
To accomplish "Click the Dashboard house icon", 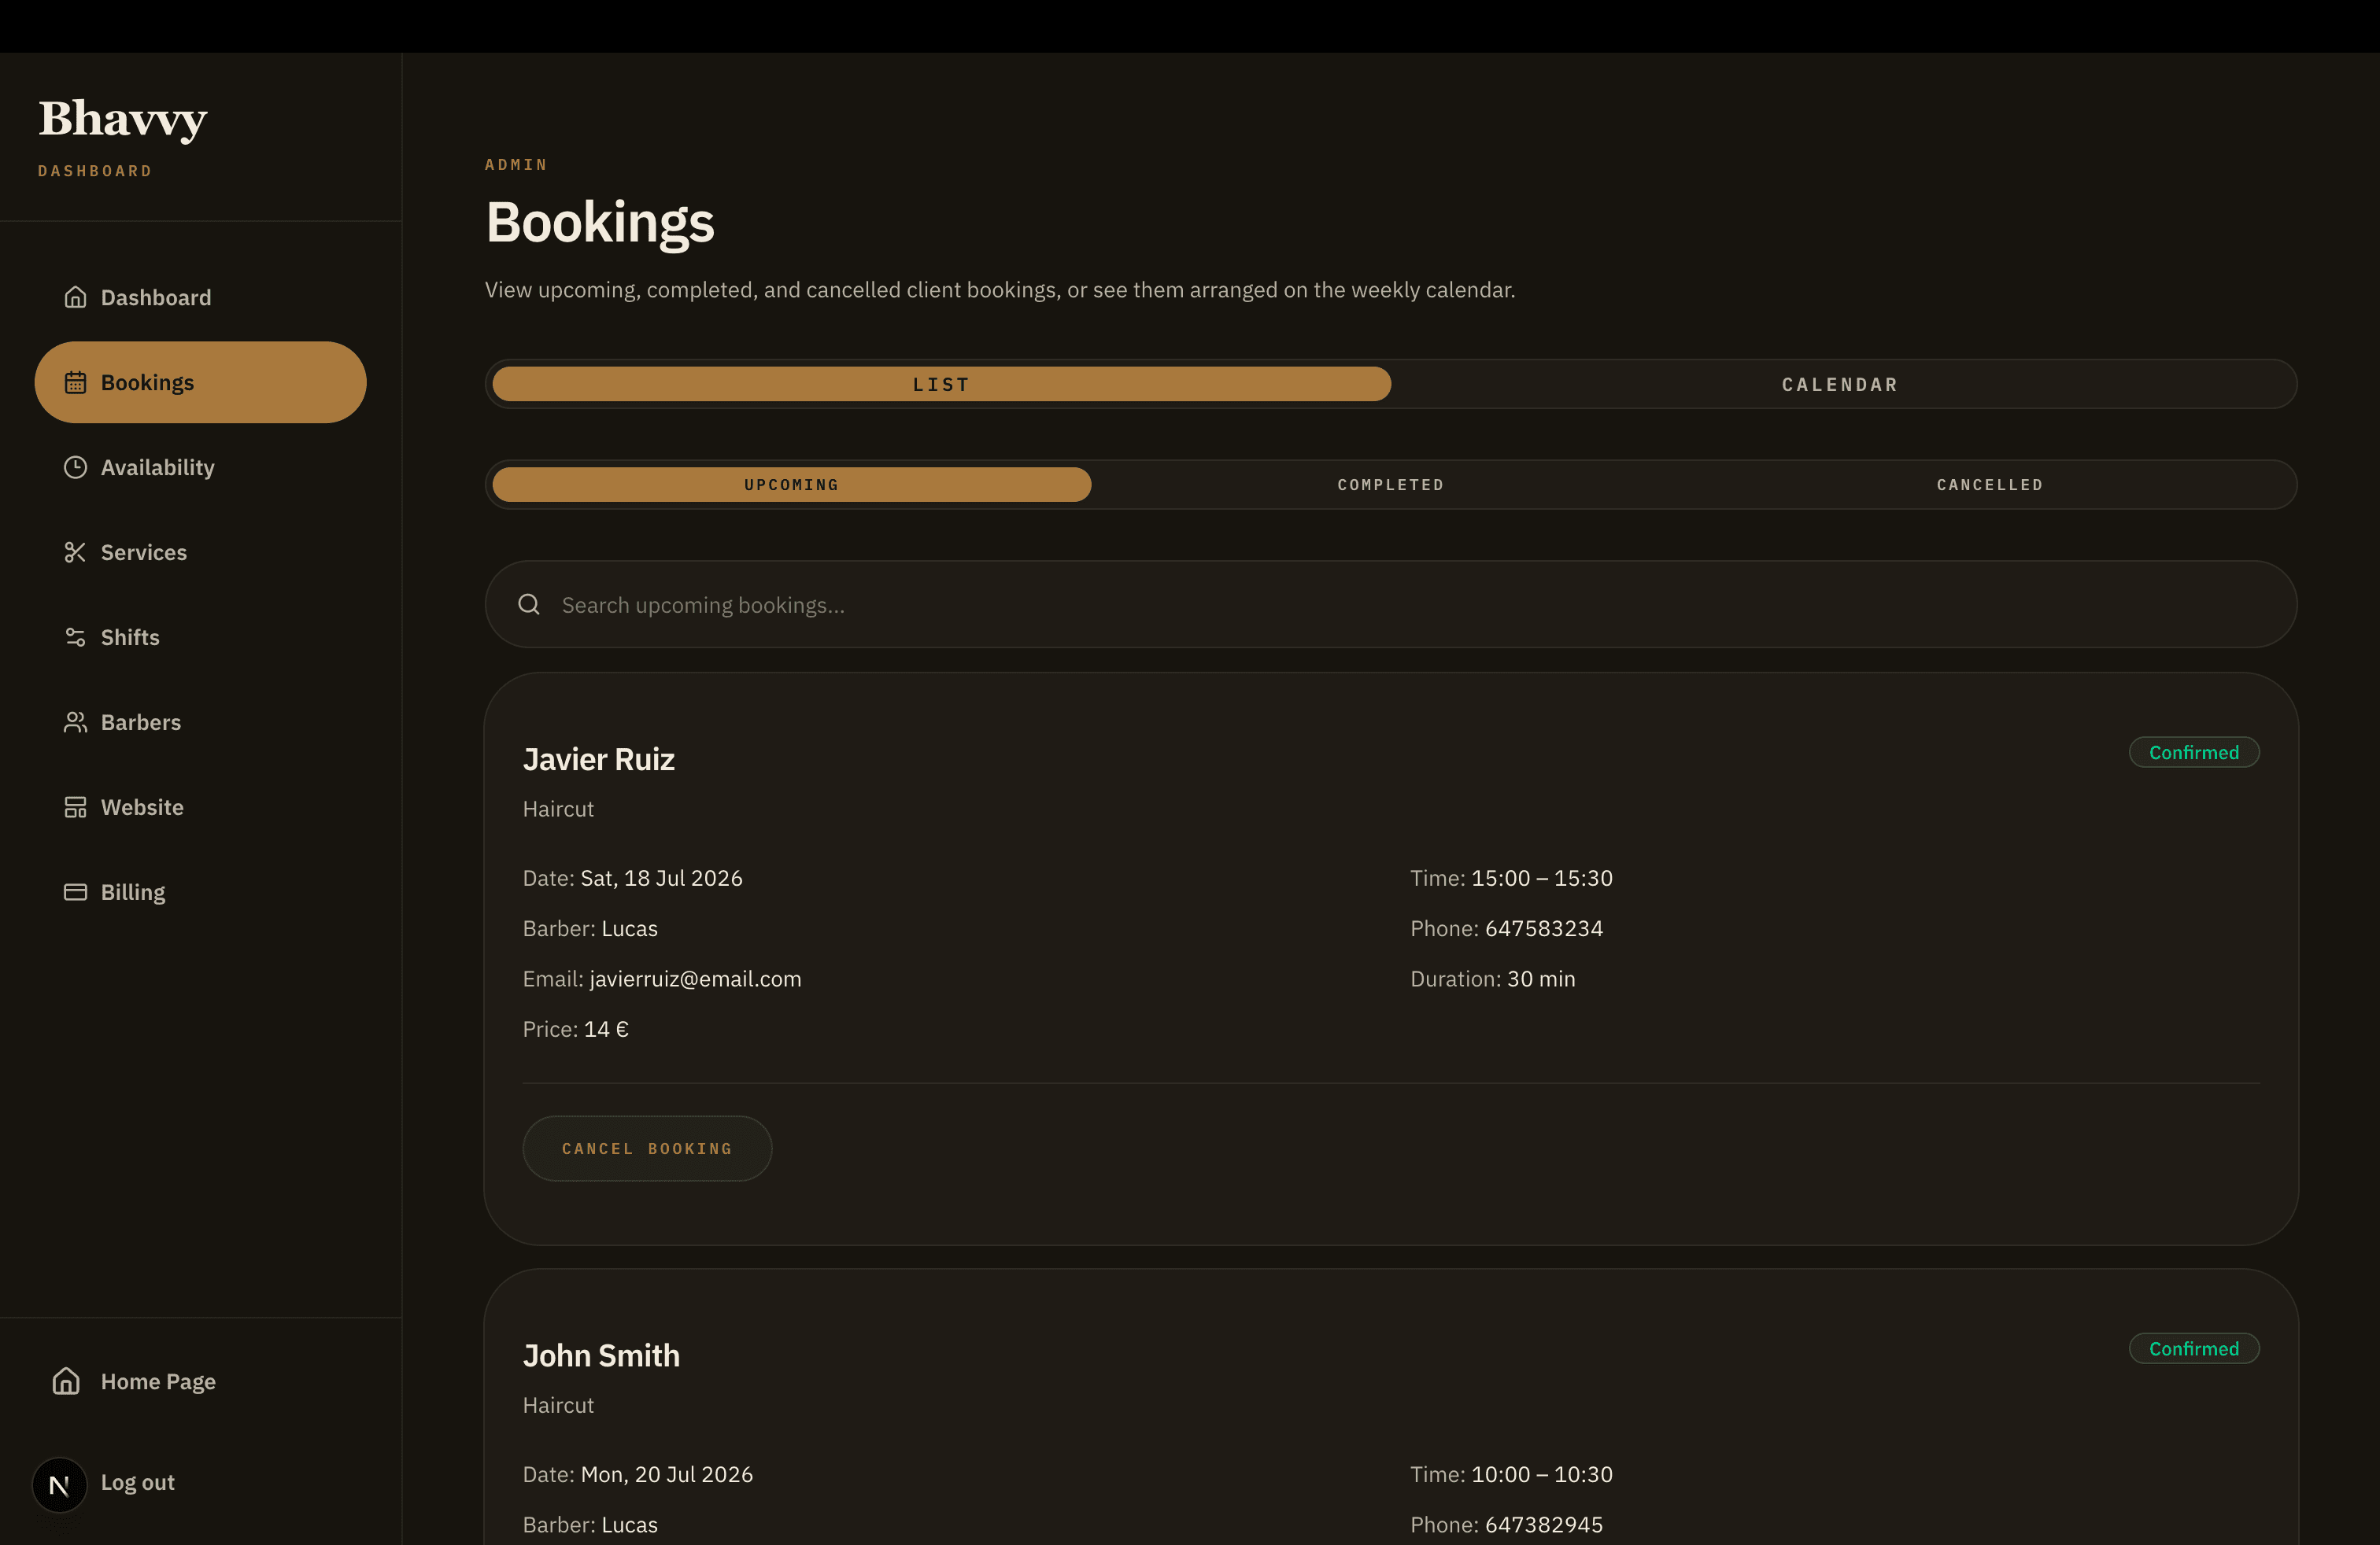I will pos(75,298).
